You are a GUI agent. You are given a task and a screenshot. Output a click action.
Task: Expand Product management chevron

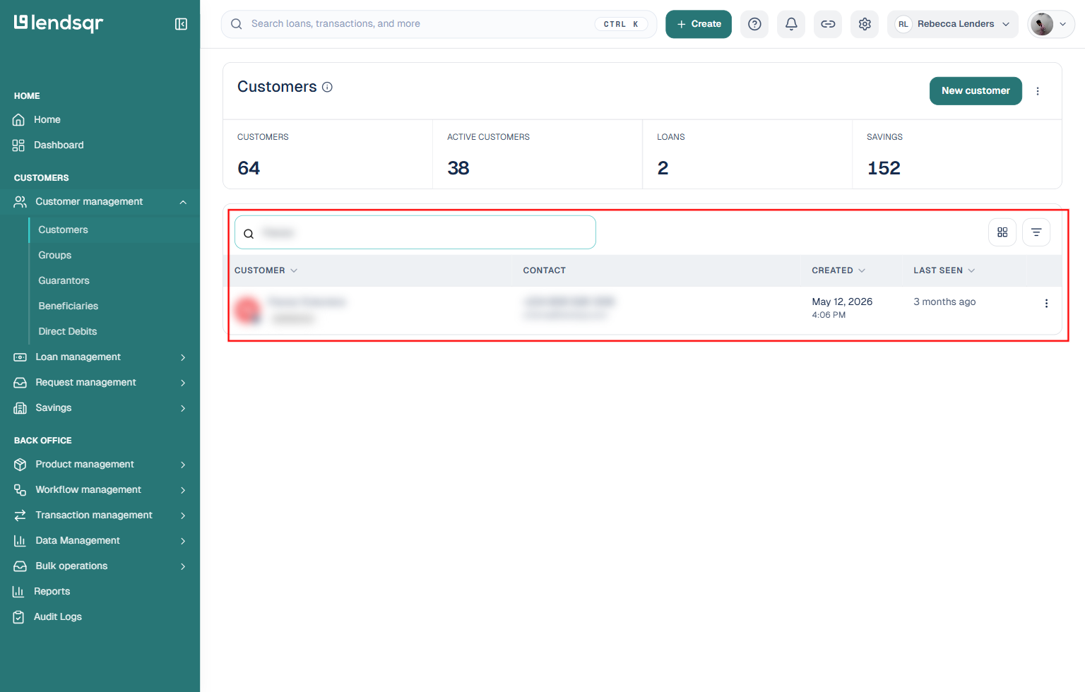pos(183,465)
